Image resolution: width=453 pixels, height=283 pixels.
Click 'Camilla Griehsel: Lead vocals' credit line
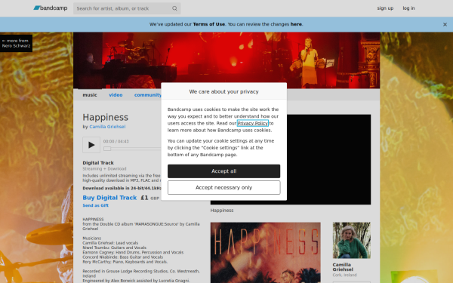[x=110, y=243]
